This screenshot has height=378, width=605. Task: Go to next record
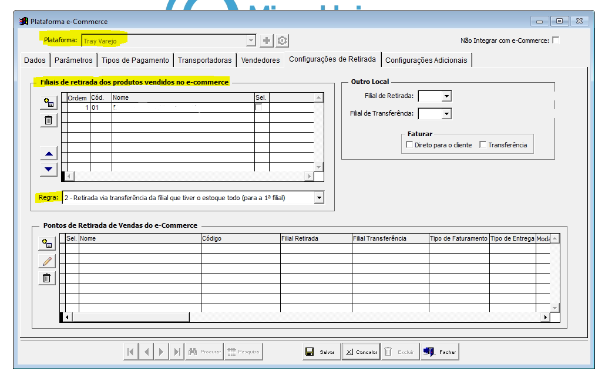pyautogui.click(x=162, y=352)
